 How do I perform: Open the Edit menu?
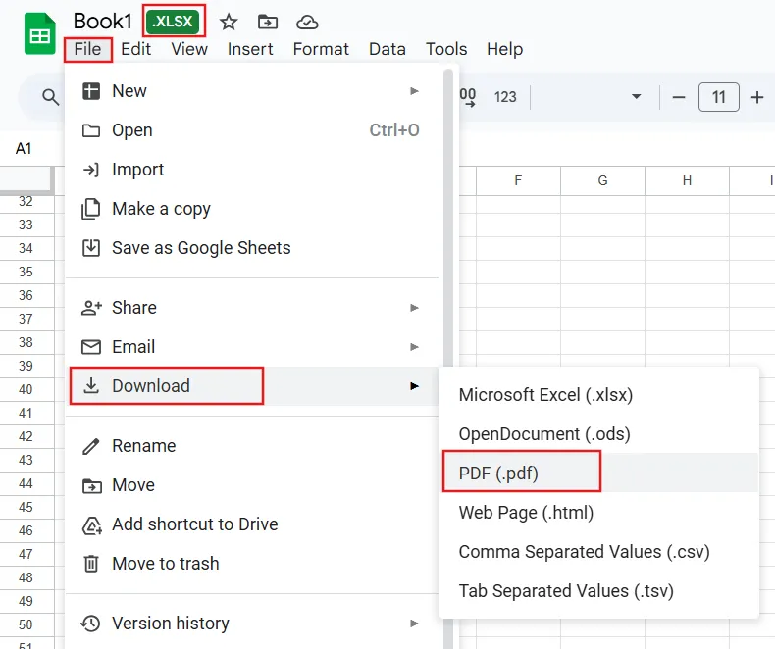(135, 49)
